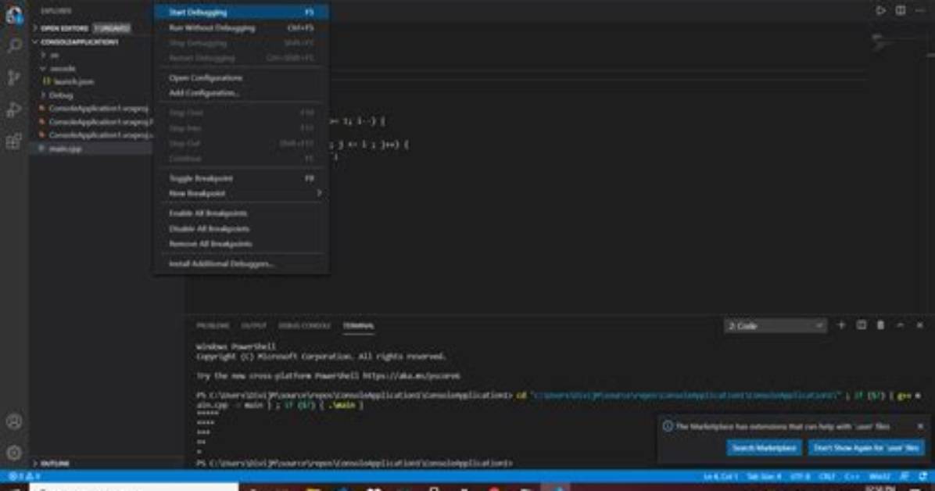The image size is (935, 491).
Task: Switch to the DEBUG CONSOLE tab
Action: 304,326
